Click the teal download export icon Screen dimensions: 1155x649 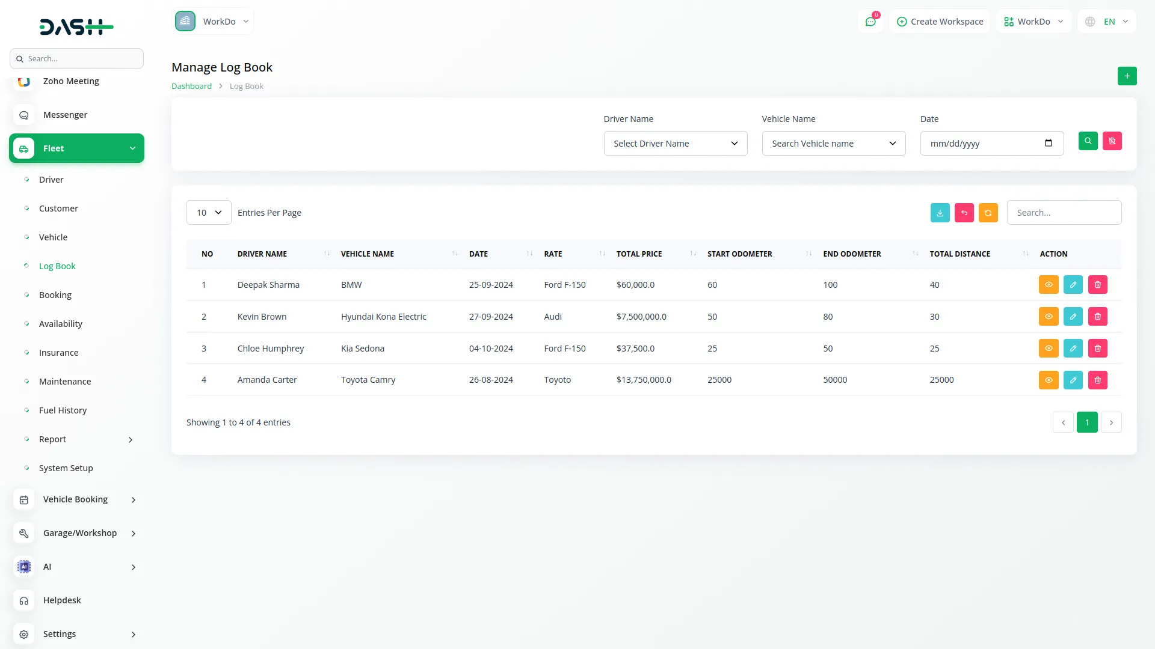[940, 213]
